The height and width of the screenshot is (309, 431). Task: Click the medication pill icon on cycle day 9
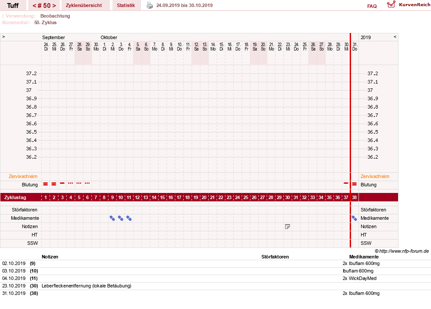coord(112,218)
